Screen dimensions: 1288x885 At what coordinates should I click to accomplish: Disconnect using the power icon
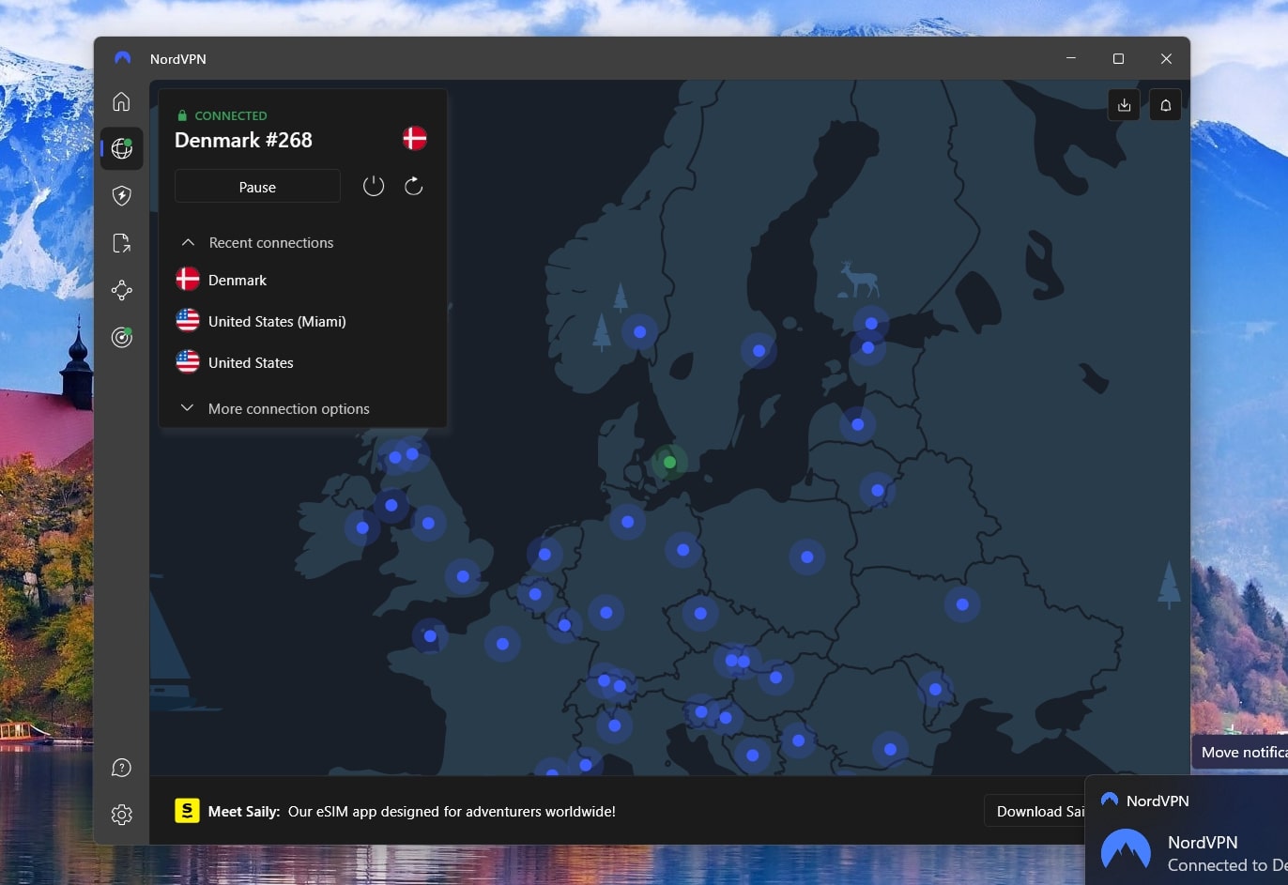click(373, 186)
